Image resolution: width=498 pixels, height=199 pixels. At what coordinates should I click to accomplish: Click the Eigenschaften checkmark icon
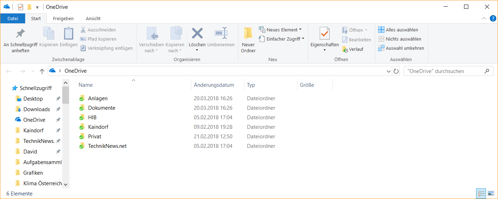pyautogui.click(x=324, y=34)
